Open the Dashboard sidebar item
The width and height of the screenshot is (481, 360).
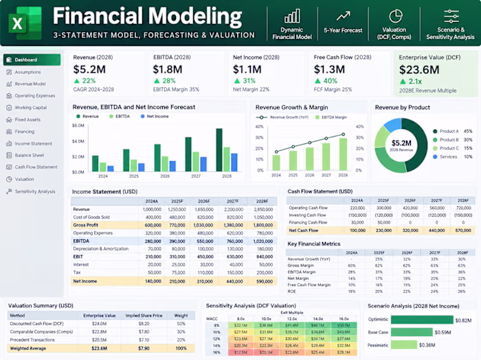pos(32,60)
